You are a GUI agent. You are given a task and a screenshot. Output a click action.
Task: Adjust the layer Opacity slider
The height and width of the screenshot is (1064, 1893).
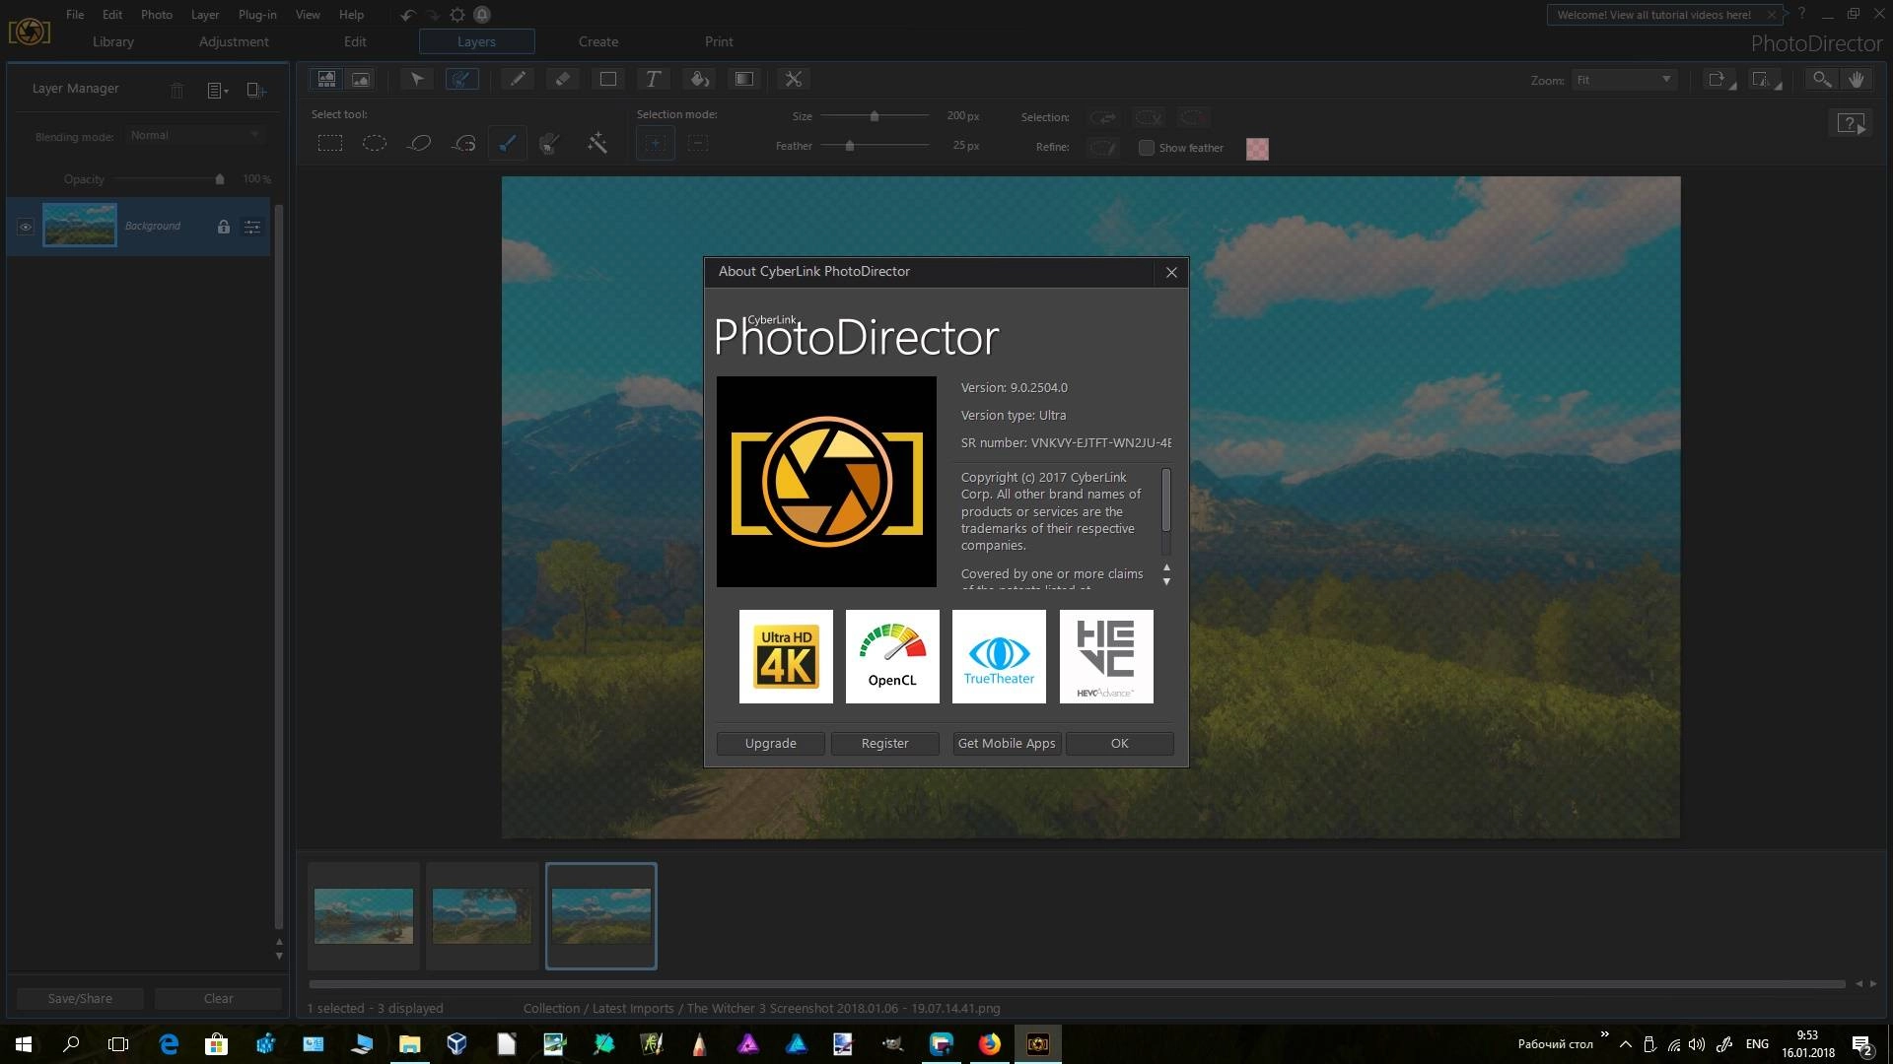tap(220, 179)
